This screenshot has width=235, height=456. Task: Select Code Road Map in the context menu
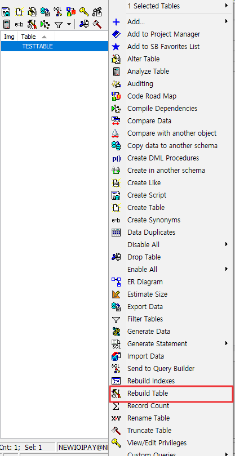tap(171, 96)
